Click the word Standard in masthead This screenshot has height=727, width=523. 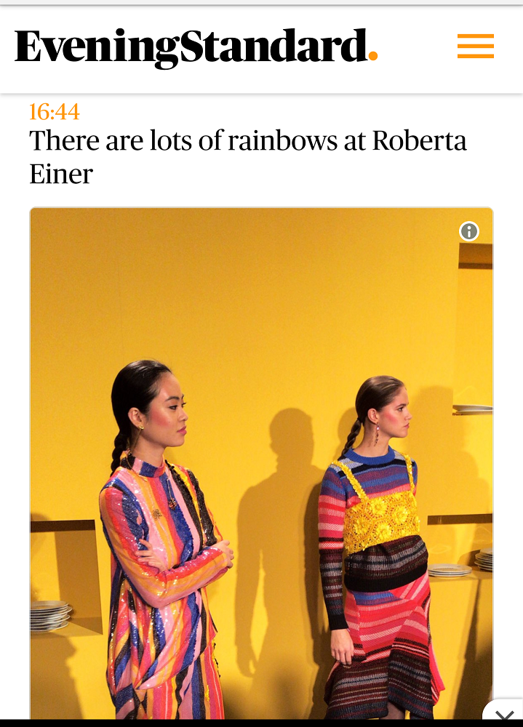[x=274, y=45]
